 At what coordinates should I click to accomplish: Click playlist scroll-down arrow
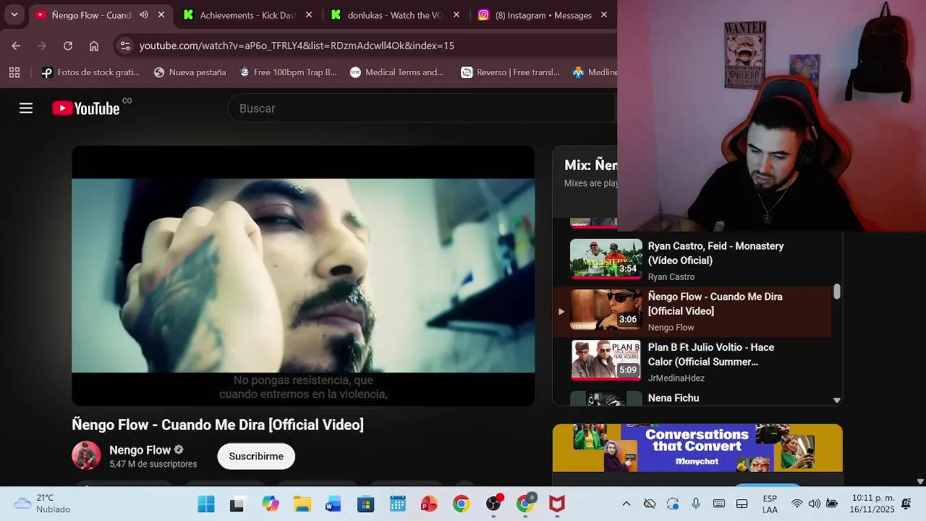tap(837, 400)
